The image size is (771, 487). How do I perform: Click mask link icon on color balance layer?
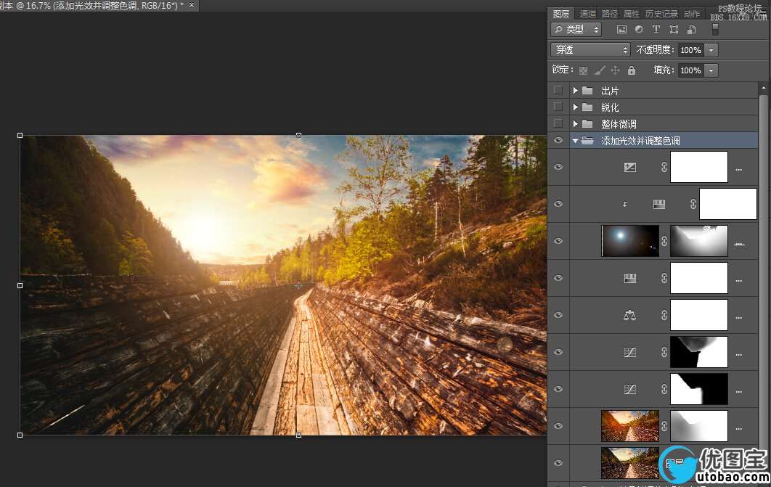point(664,315)
